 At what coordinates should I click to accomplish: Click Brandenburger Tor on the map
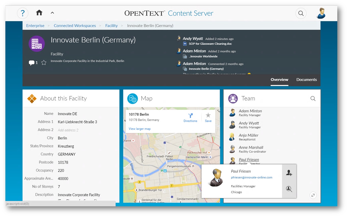point(150,190)
